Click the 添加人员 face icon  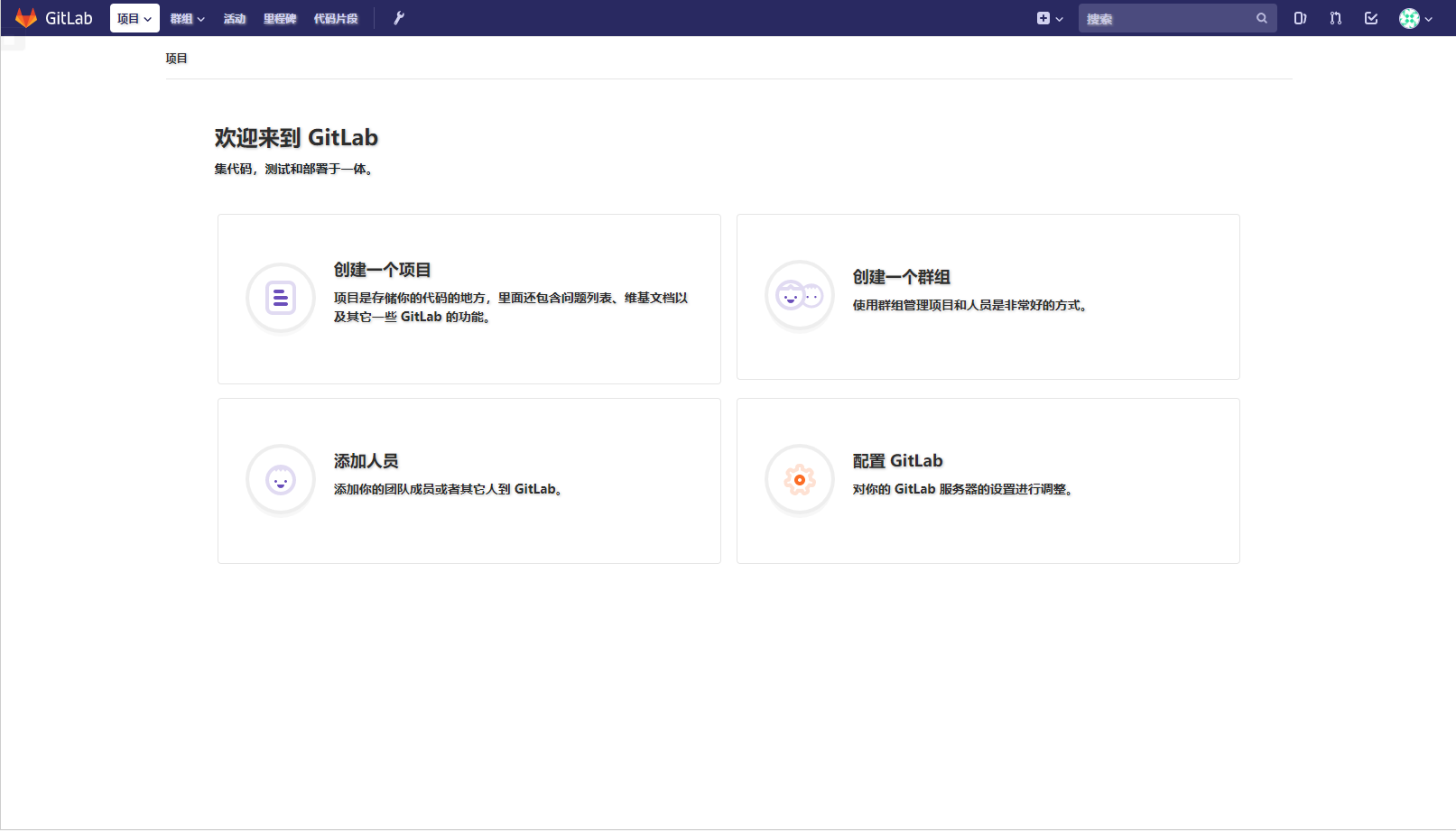pos(281,480)
